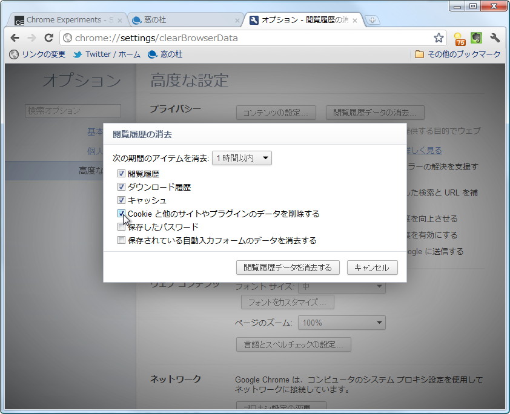
Task: Open the wrench settings menu
Action: 495,37
